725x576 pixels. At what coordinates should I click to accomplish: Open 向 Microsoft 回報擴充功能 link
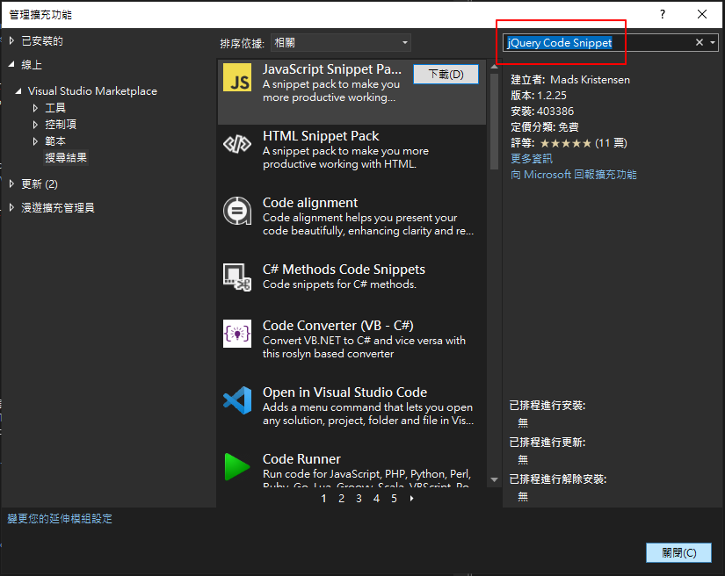pos(573,174)
